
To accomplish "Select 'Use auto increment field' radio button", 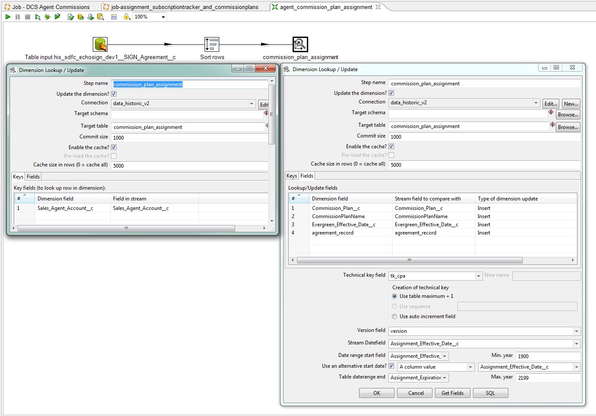I will pyautogui.click(x=394, y=316).
